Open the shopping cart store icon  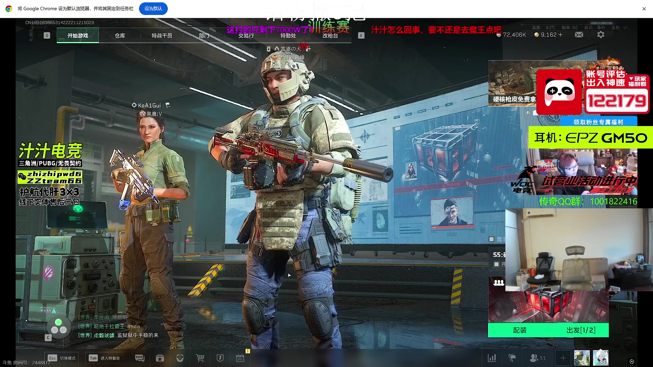200,358
